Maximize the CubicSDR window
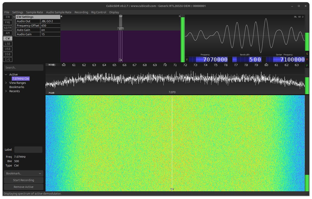 [x=299, y=6]
